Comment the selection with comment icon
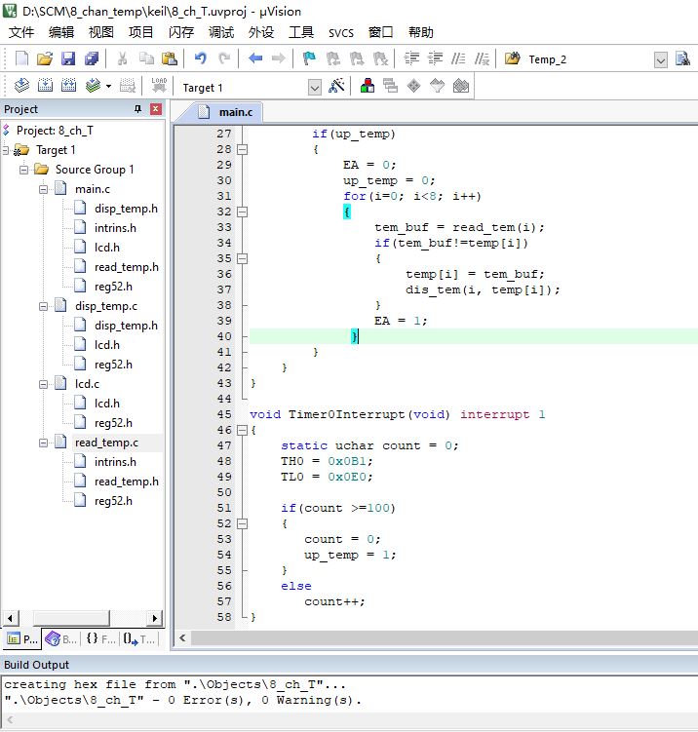The image size is (698, 732). pyautogui.click(x=458, y=58)
